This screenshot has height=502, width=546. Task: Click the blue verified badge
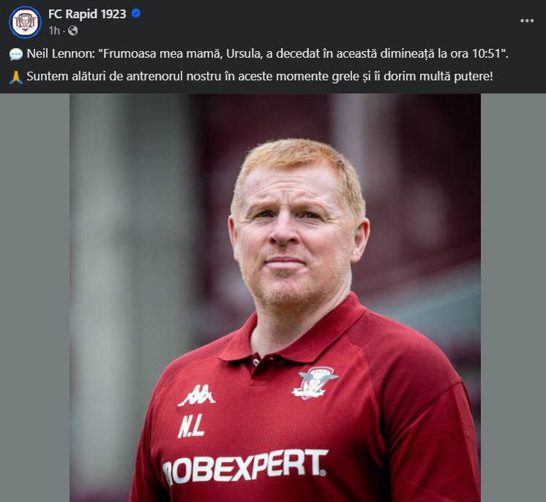(136, 14)
